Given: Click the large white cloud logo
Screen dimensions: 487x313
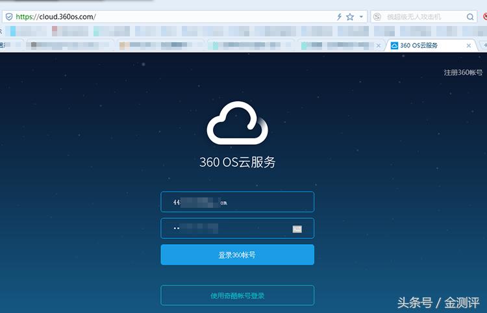Looking at the screenshot, I should (x=237, y=123).
